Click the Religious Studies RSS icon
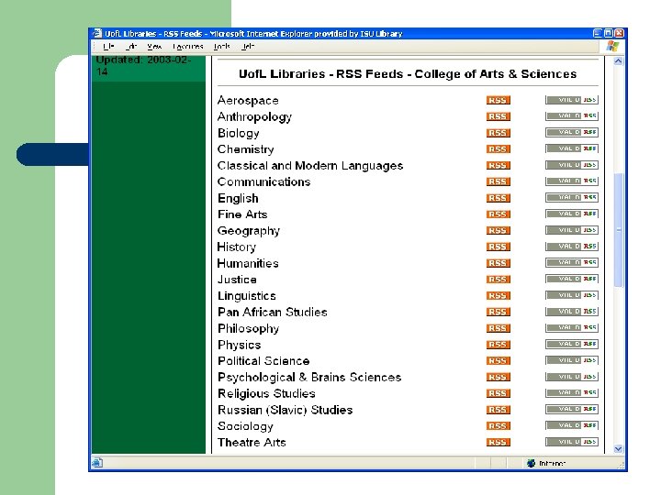The image size is (661, 495). (x=498, y=393)
